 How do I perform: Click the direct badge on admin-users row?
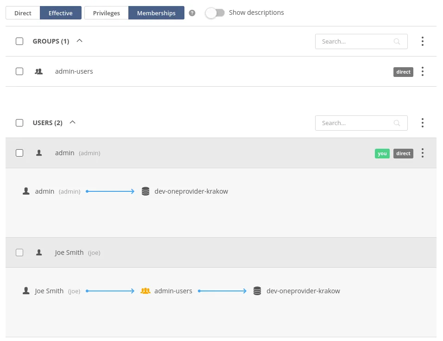pos(403,72)
